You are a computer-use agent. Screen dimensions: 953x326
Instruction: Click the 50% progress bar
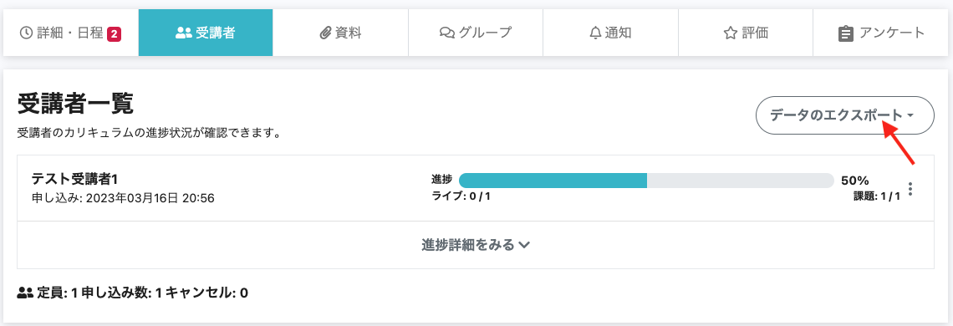point(646,180)
